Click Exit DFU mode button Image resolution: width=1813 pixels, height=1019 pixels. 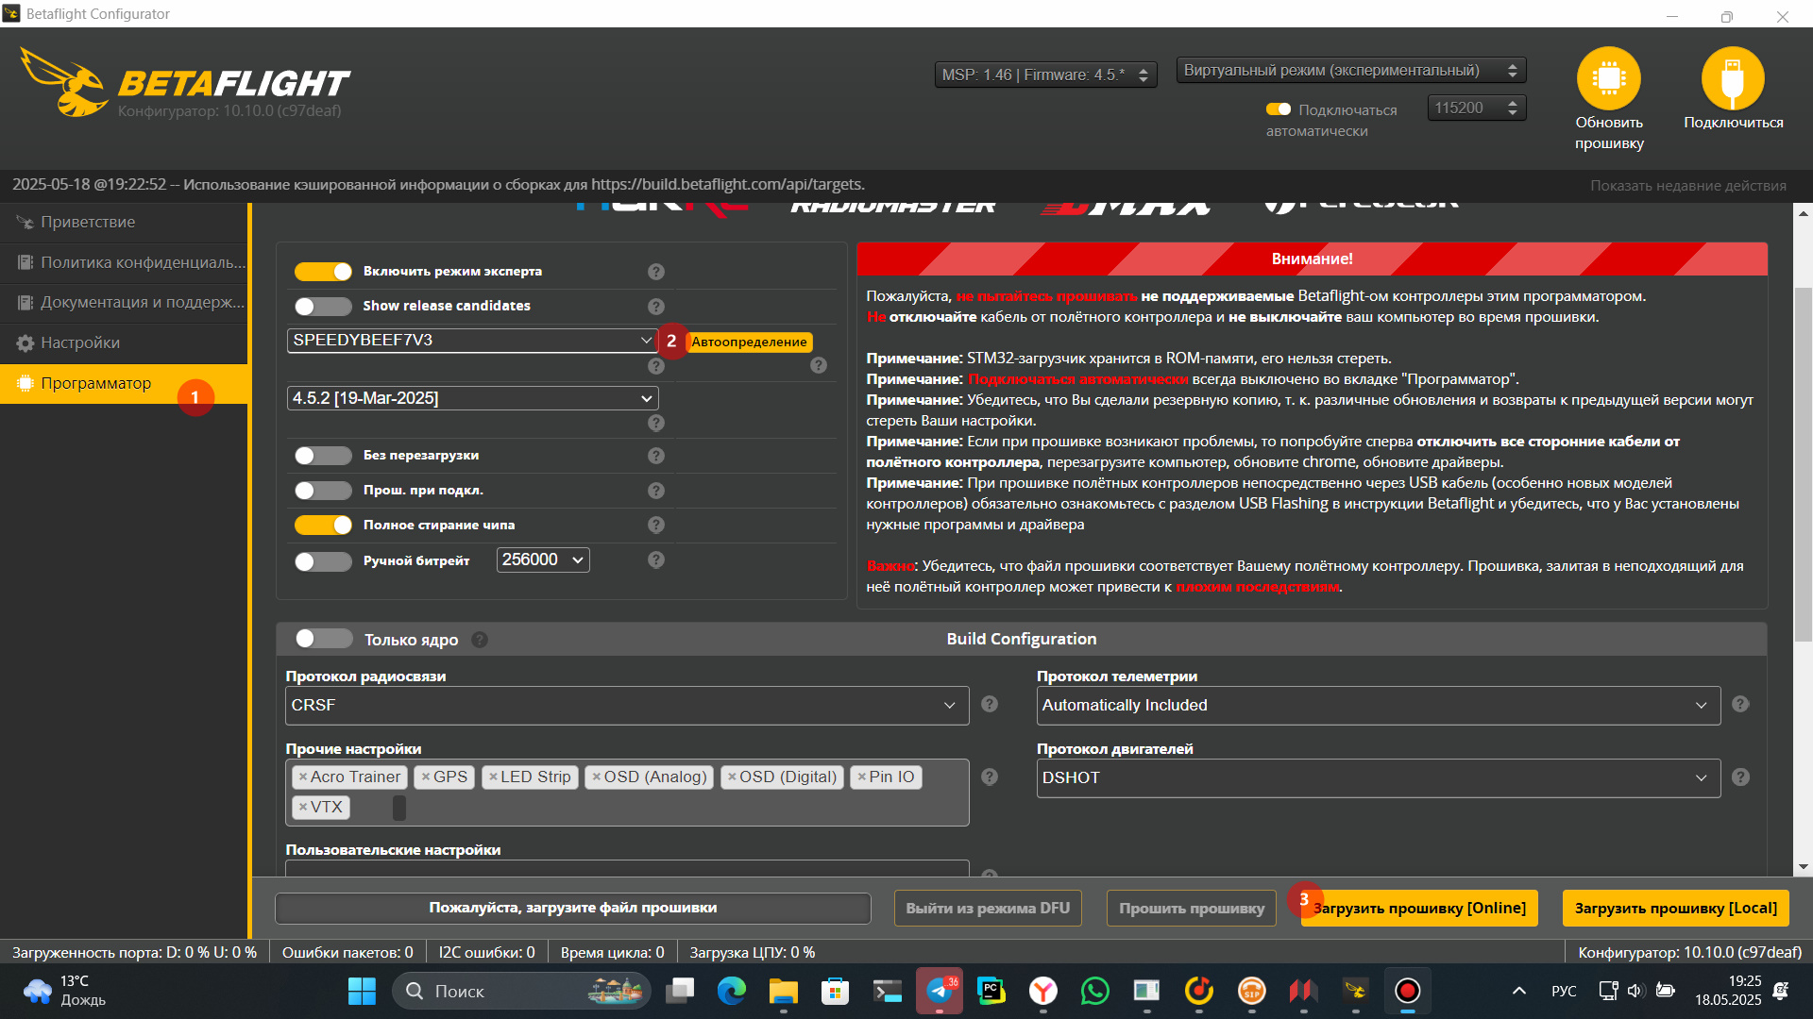988,908
